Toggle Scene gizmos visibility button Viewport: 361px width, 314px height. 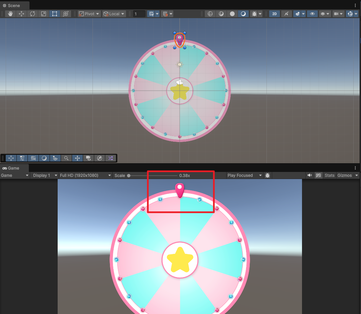click(x=350, y=14)
